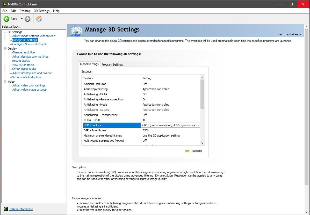Image resolution: width=310 pixels, height=215 pixels.
Task: Click the grey Forward arrow icon
Action: coord(27,19)
